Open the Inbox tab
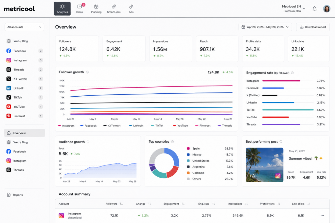 click(79, 9)
